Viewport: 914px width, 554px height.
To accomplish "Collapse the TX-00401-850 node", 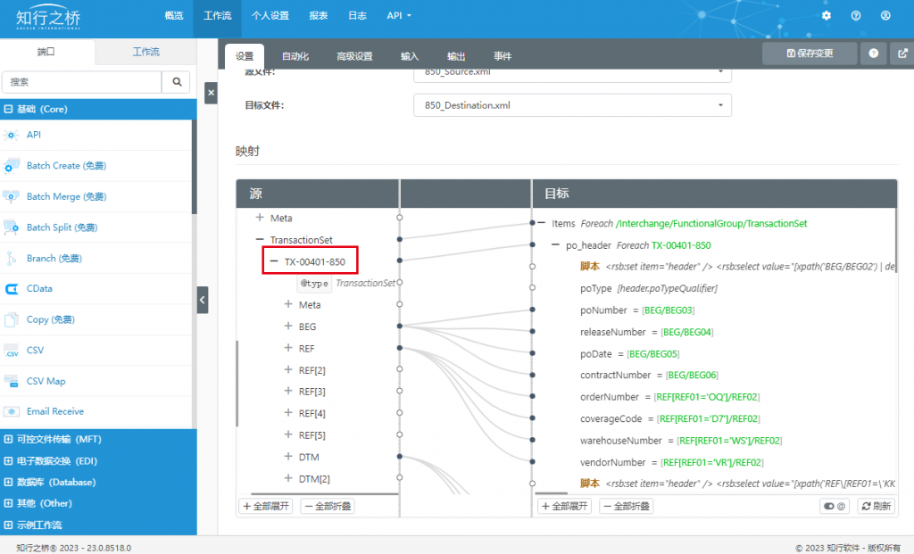I will [x=274, y=261].
